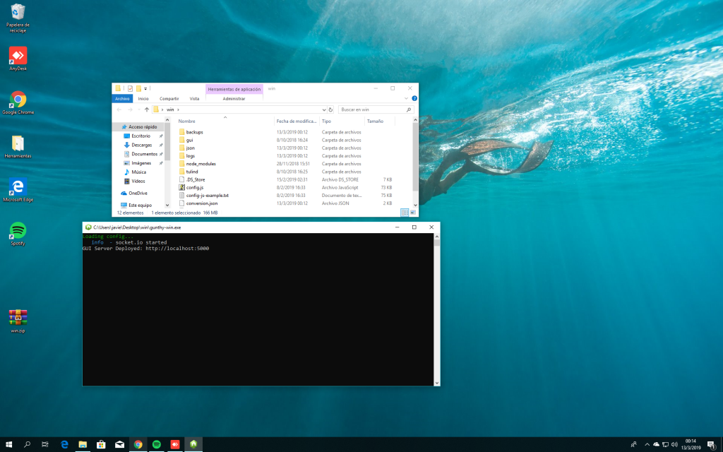Switch to large icons view in Explorer's status bar
This screenshot has width=723, height=452.
(412, 212)
